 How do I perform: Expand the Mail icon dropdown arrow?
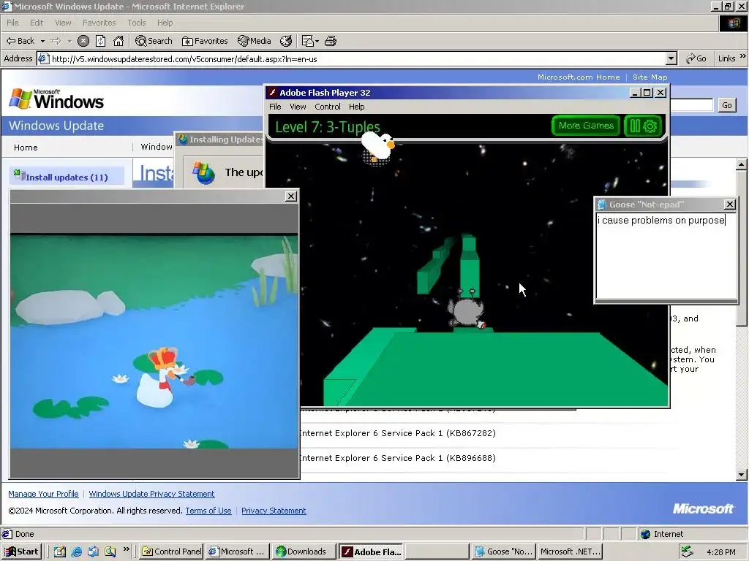coord(317,41)
